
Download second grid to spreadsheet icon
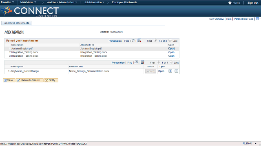(x=142, y=62)
